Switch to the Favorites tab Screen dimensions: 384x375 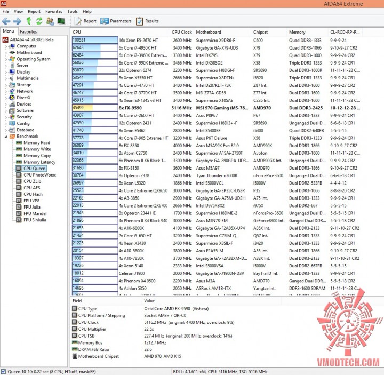click(28, 31)
